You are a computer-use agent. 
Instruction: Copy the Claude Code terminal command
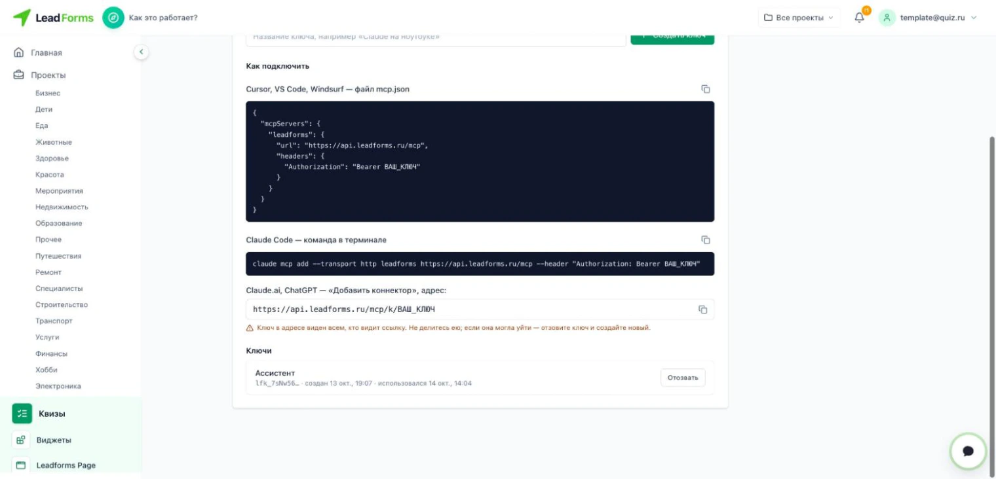pyautogui.click(x=706, y=240)
